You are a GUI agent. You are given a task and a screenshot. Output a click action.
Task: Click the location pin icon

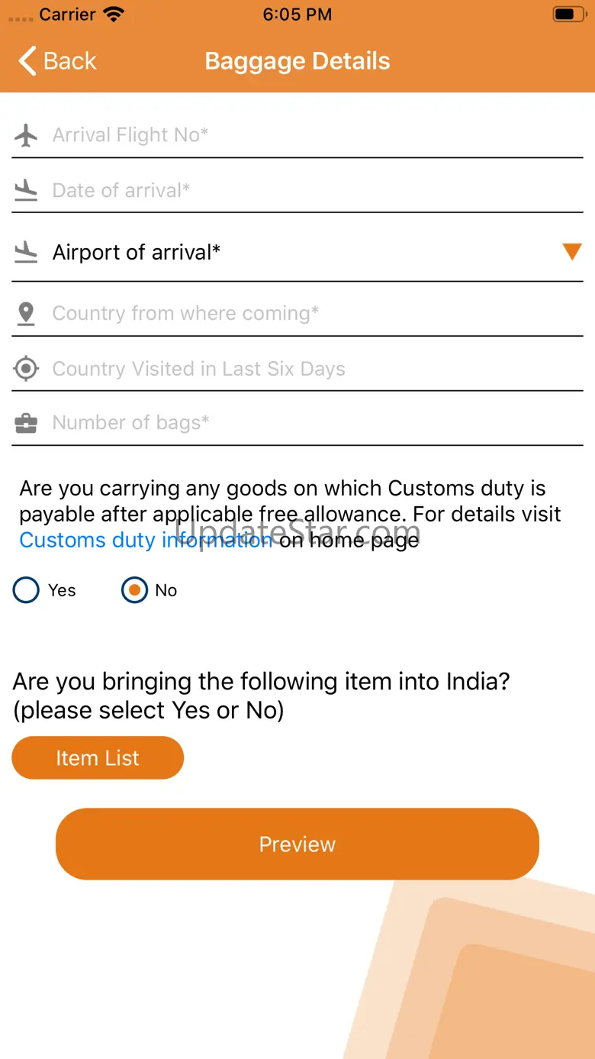click(26, 313)
